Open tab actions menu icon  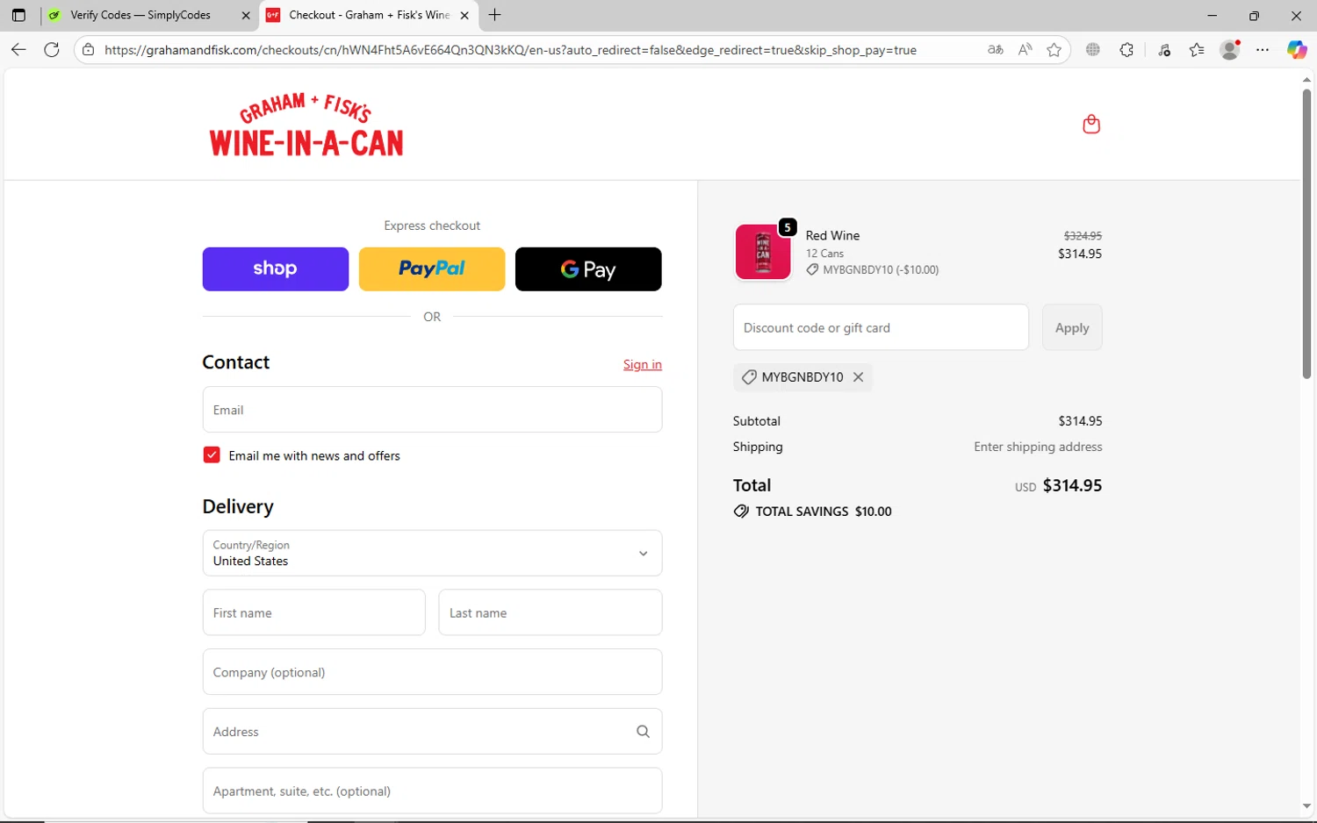pyautogui.click(x=18, y=15)
